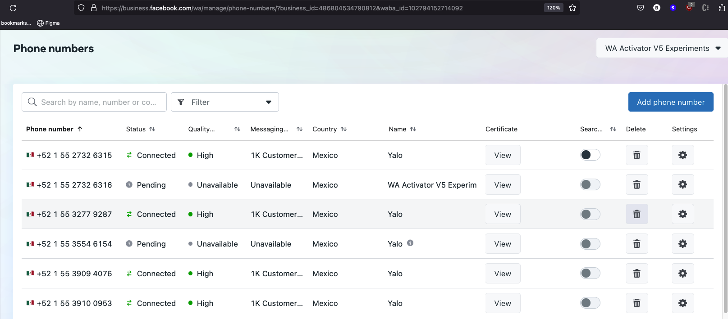The width and height of the screenshot is (728, 319).
Task: Delete phone number +52 1 55 2732 6316
Action: click(637, 184)
